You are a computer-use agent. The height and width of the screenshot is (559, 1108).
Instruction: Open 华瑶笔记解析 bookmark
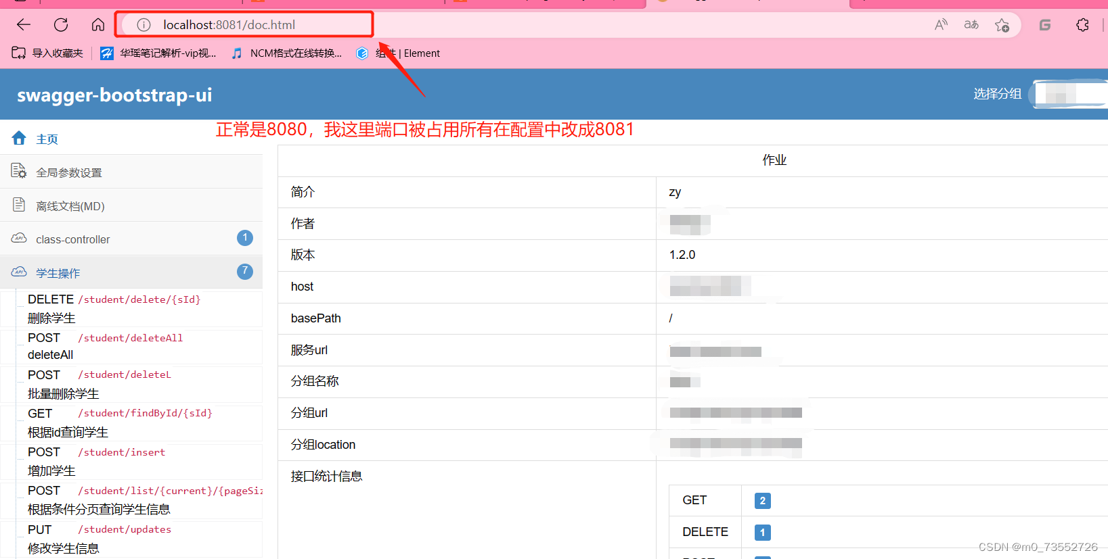pos(158,53)
